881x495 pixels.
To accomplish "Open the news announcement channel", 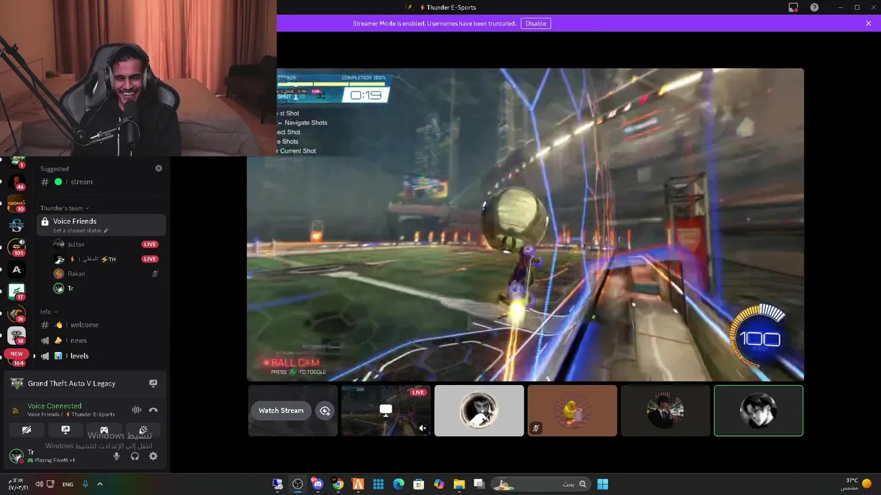I will point(101,340).
